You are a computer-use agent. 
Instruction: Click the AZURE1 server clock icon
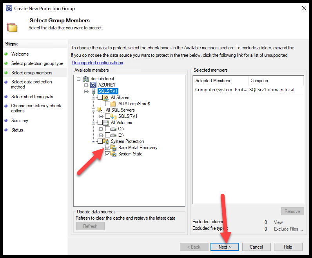[93, 85]
